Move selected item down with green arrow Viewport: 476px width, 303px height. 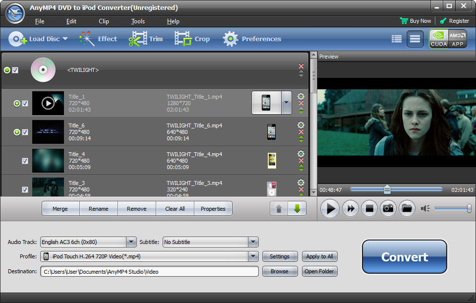pos(297,209)
